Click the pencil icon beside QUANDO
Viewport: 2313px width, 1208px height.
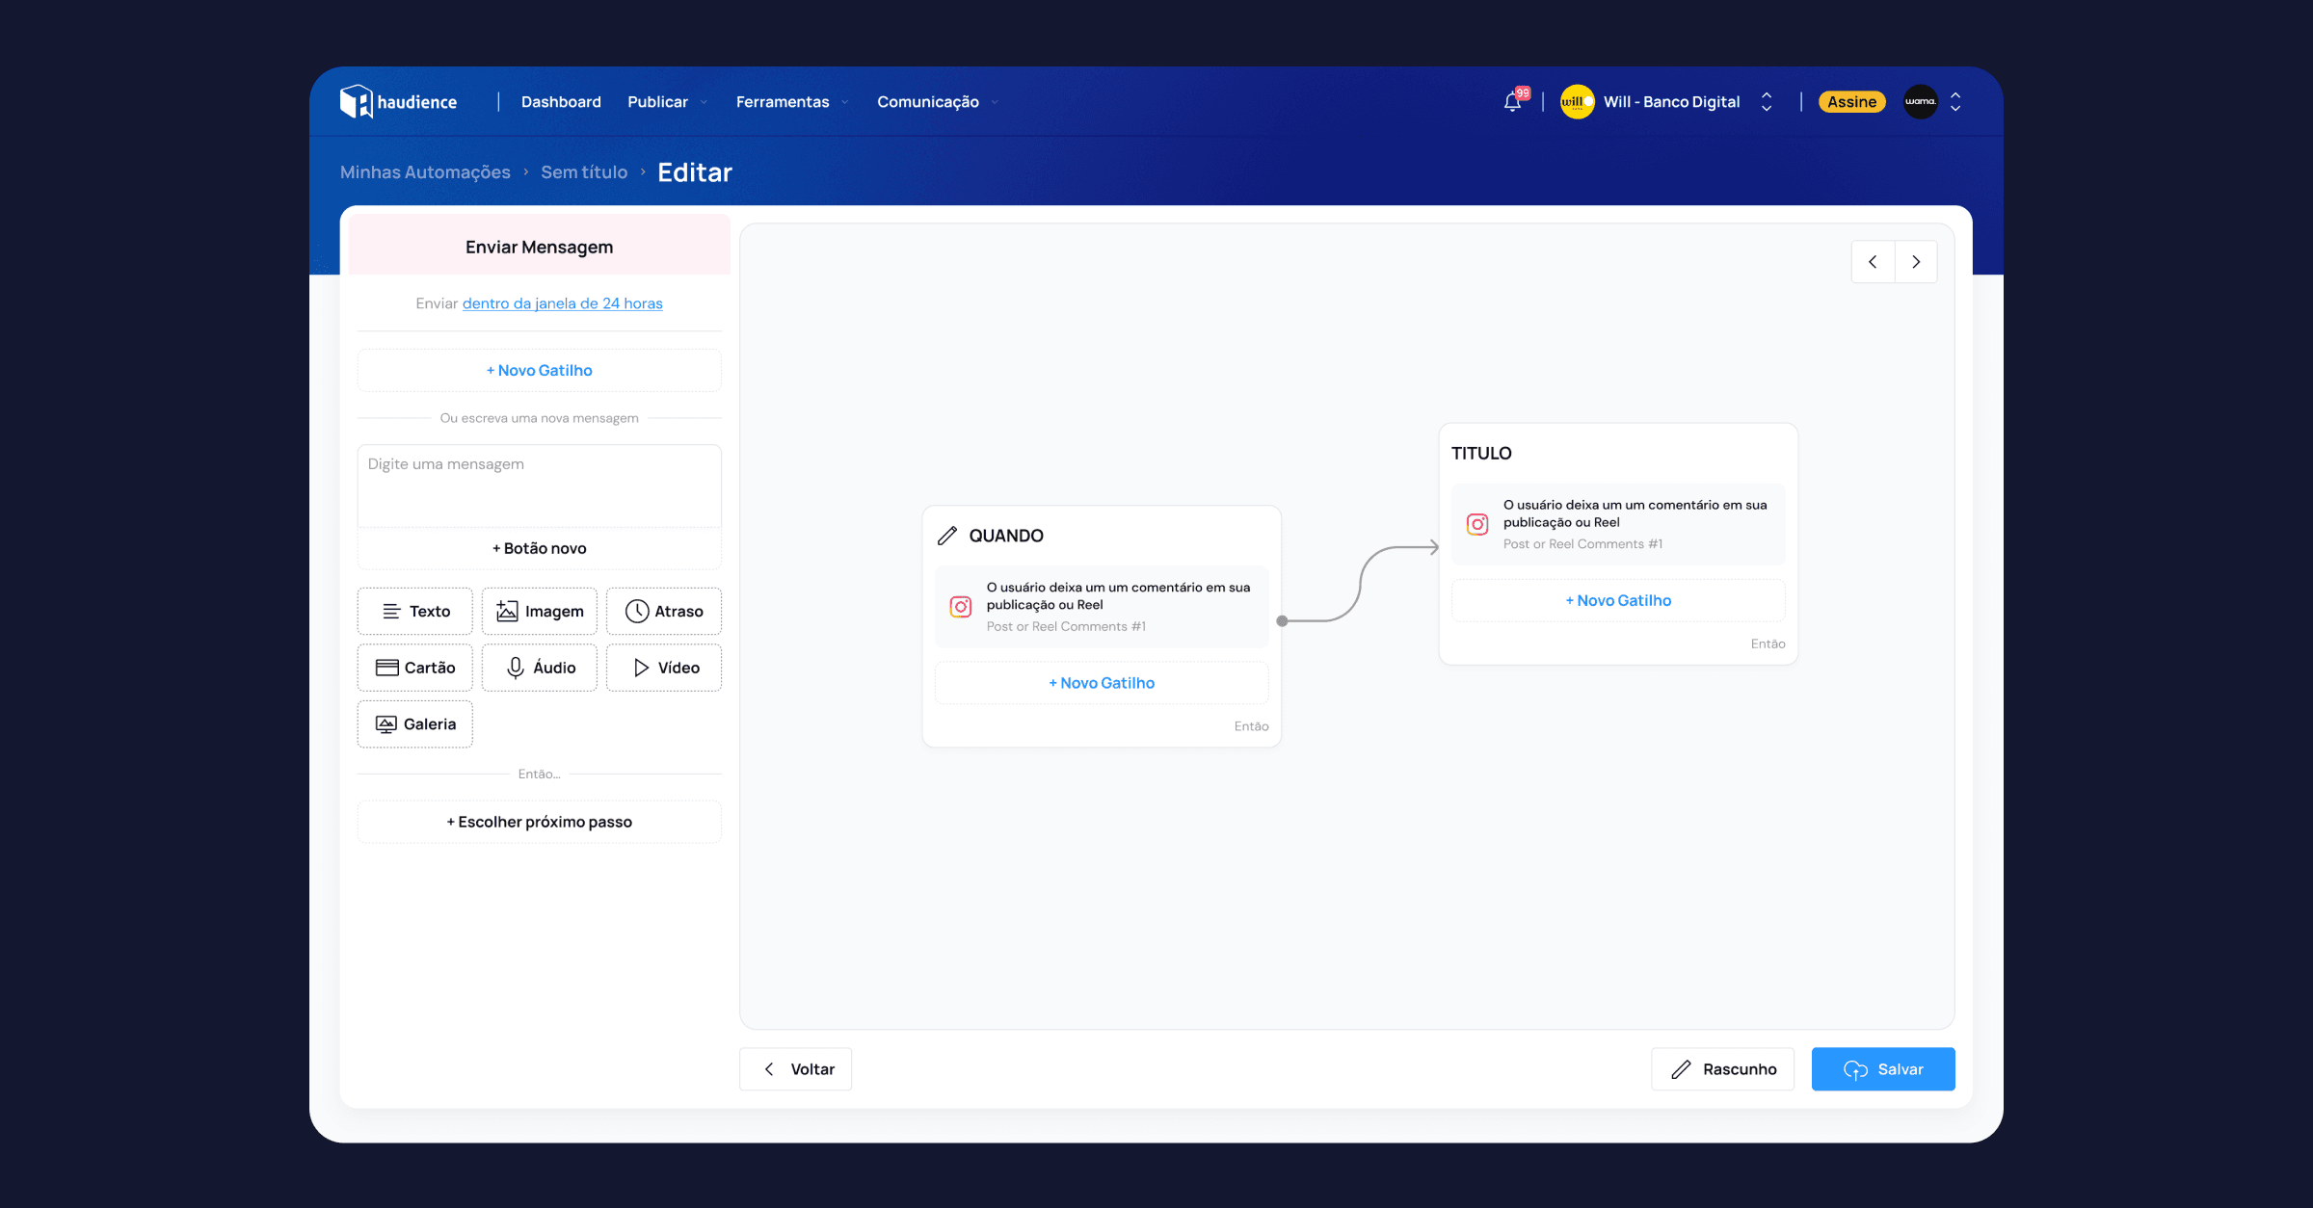point(947,536)
